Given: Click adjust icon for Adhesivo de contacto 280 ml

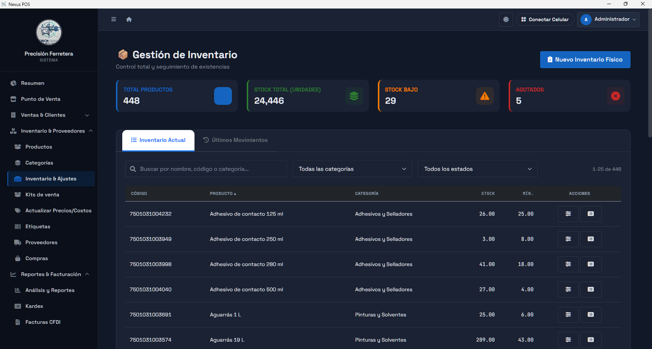Looking at the screenshot, I should pyautogui.click(x=568, y=264).
